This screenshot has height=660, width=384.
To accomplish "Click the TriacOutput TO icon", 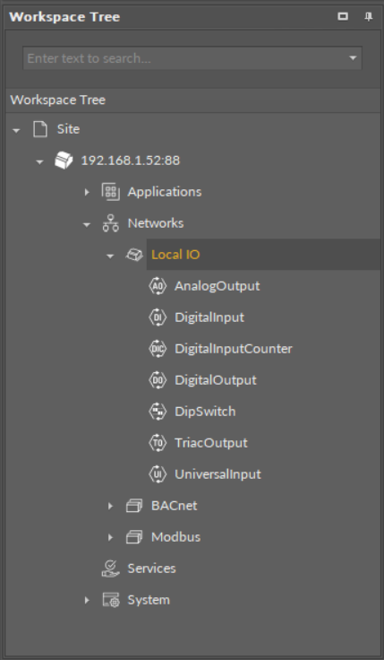I will (x=158, y=443).
